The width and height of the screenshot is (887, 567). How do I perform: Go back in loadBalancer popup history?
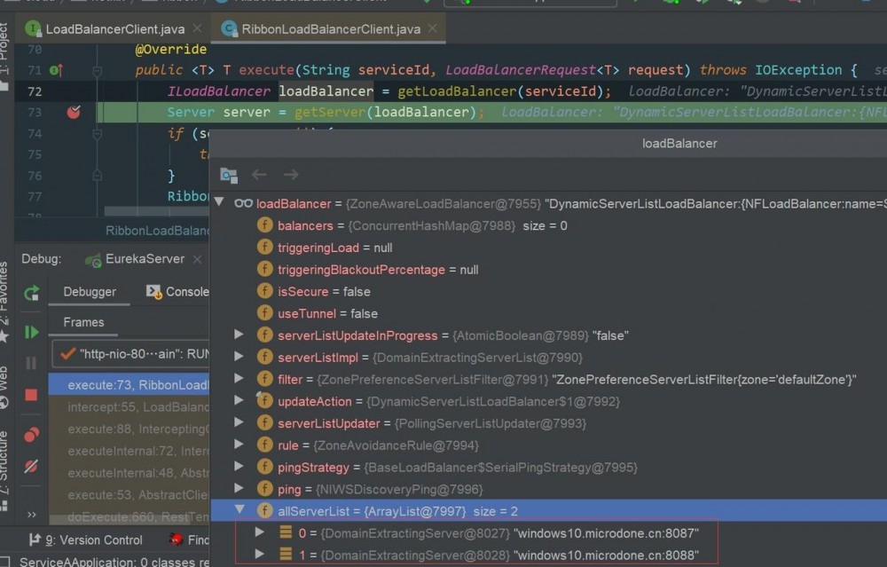click(259, 175)
